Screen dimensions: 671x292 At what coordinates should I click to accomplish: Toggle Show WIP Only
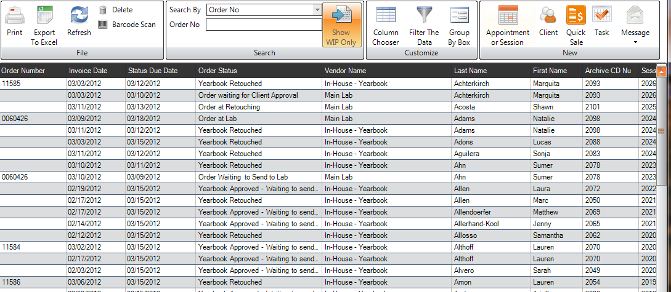pos(341,25)
